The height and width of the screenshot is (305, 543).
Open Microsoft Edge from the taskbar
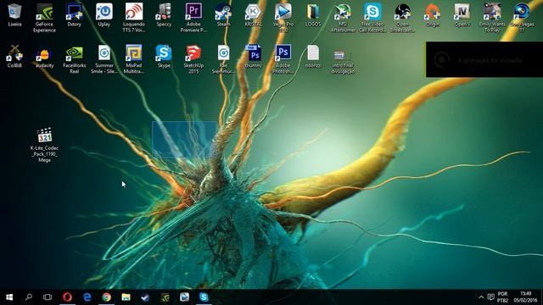pos(87,297)
